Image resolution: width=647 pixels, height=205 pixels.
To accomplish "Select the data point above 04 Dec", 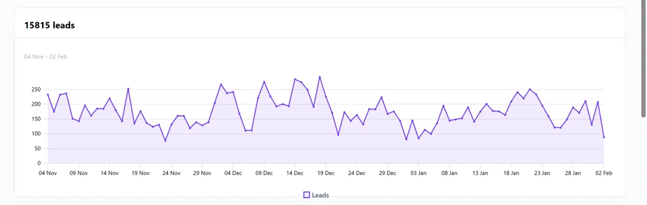I will pyautogui.click(x=233, y=92).
